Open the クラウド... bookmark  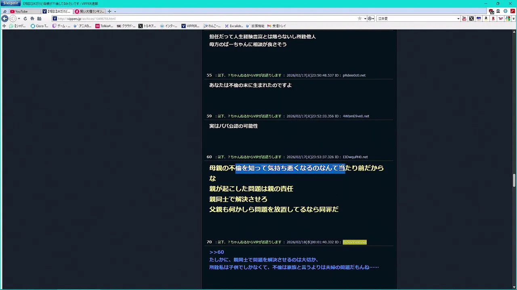pos(126,26)
